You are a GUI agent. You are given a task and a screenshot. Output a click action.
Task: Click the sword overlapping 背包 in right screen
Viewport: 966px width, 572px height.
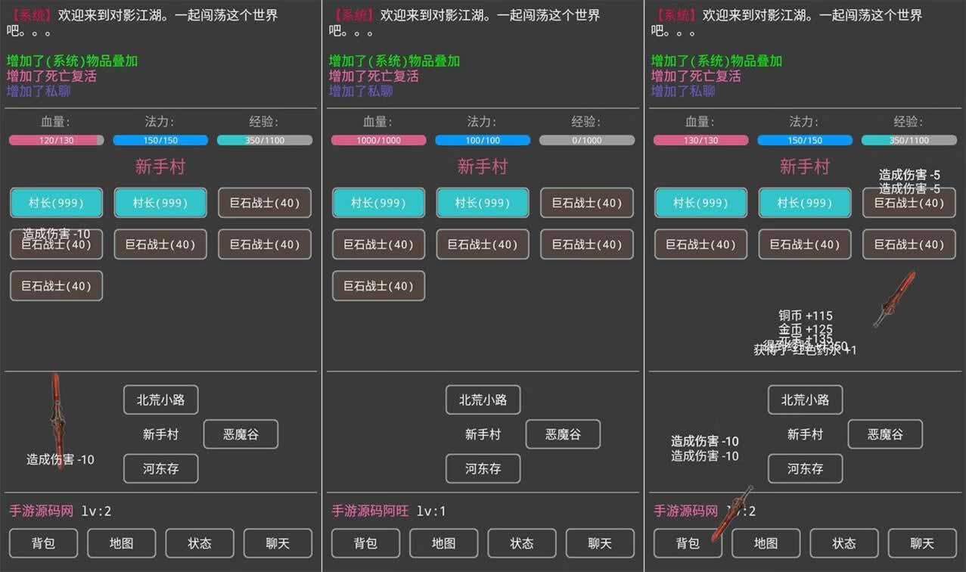tap(731, 514)
